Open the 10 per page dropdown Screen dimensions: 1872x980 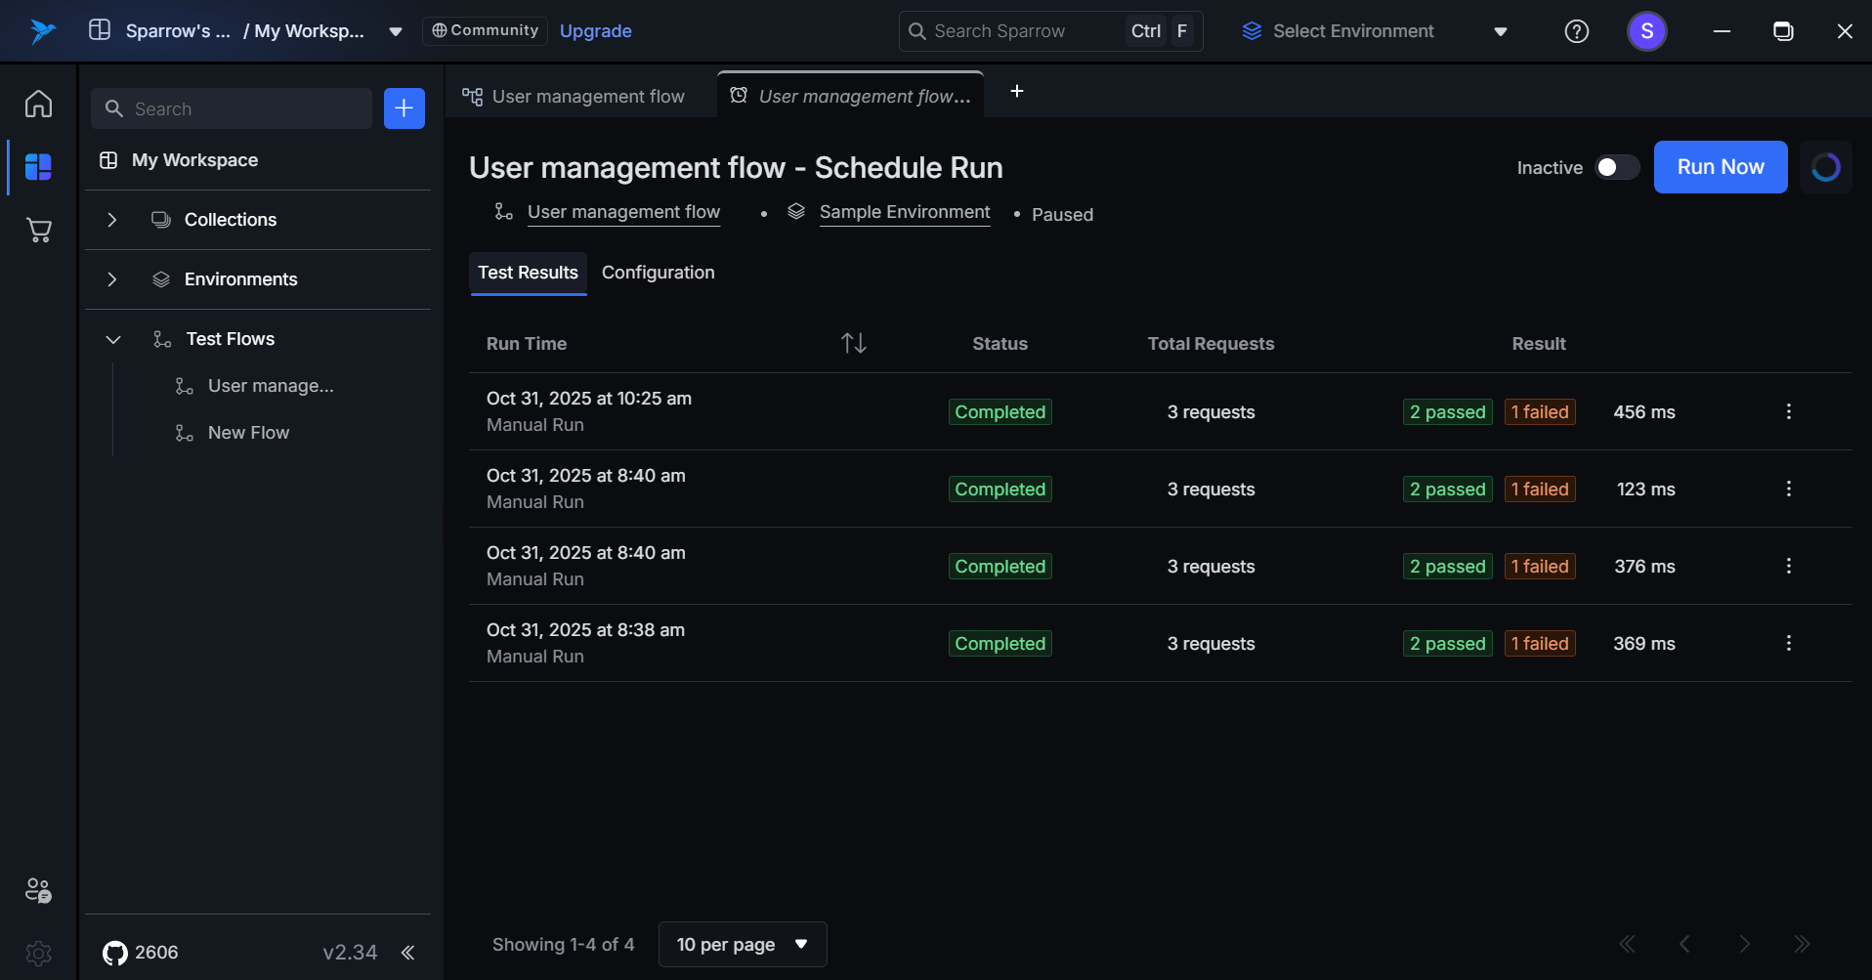pos(742,944)
